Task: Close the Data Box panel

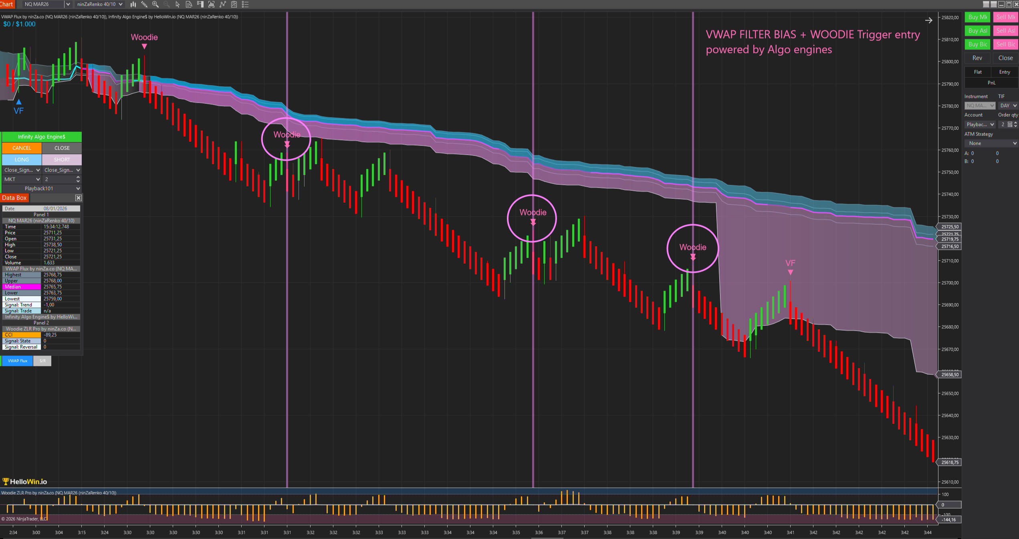Action: [79, 198]
